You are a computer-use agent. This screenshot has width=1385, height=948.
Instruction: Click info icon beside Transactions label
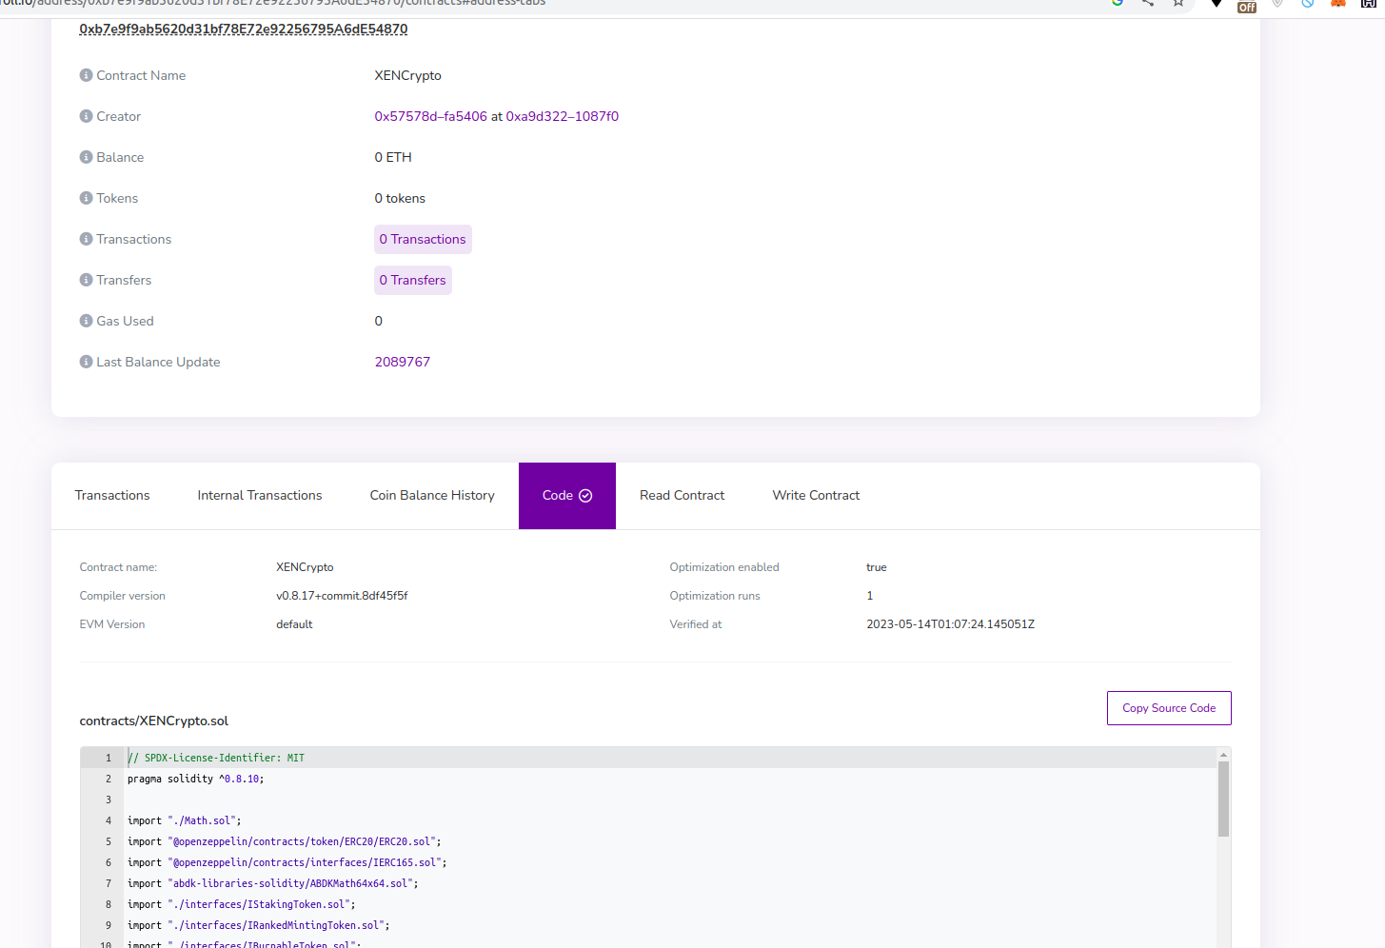click(x=86, y=239)
